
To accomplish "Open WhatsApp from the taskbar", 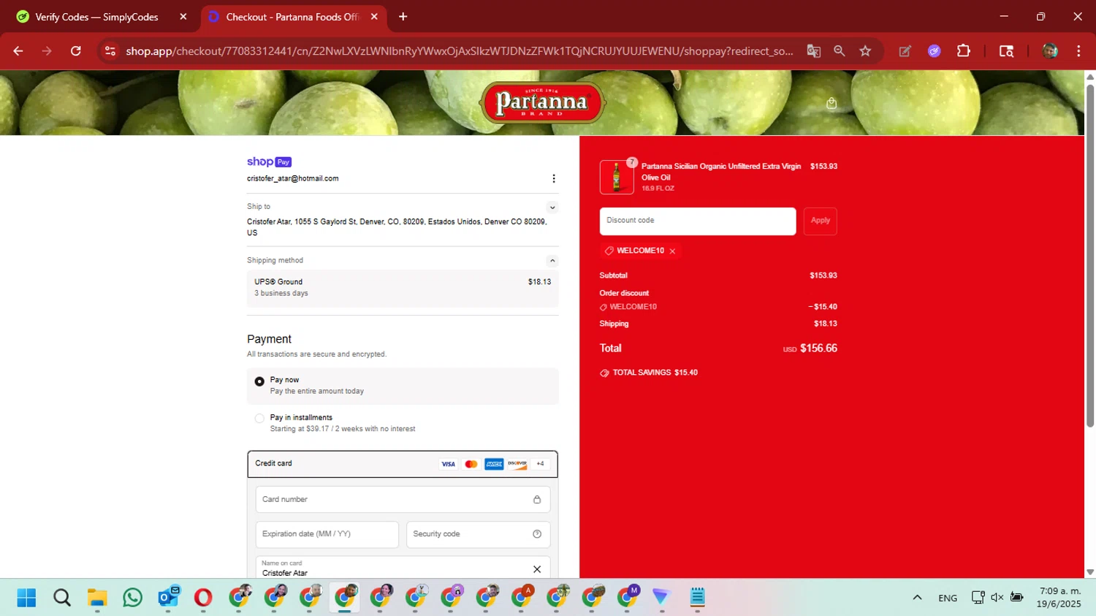I will (132, 598).
